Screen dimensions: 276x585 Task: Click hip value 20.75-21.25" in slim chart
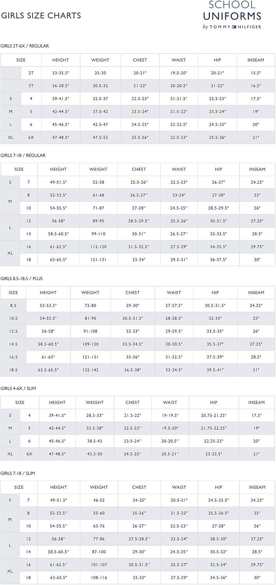coord(214,415)
